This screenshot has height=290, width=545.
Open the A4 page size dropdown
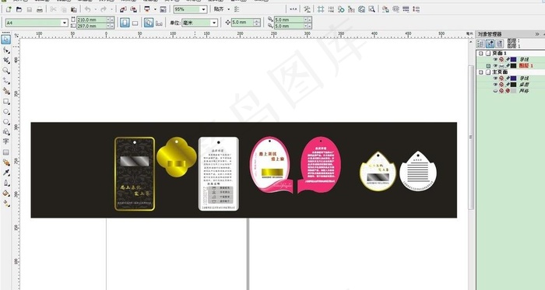click(65, 23)
